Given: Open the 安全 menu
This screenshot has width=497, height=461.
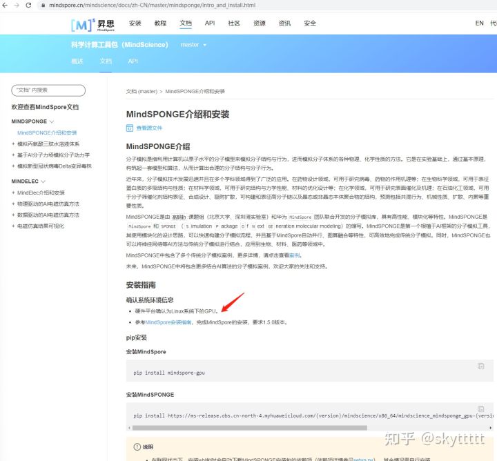Looking at the screenshot, I should click(x=310, y=23).
